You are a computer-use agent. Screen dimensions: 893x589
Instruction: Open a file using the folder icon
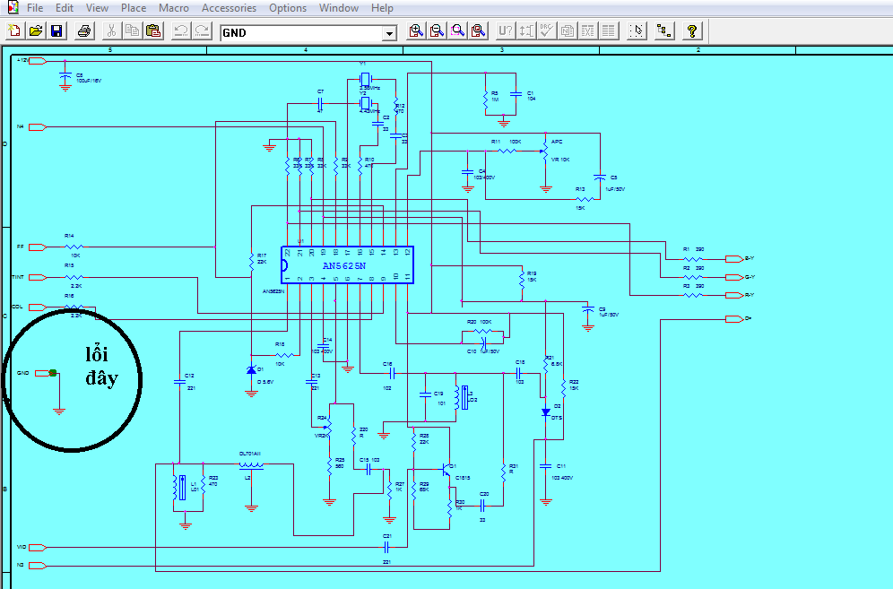[x=36, y=31]
